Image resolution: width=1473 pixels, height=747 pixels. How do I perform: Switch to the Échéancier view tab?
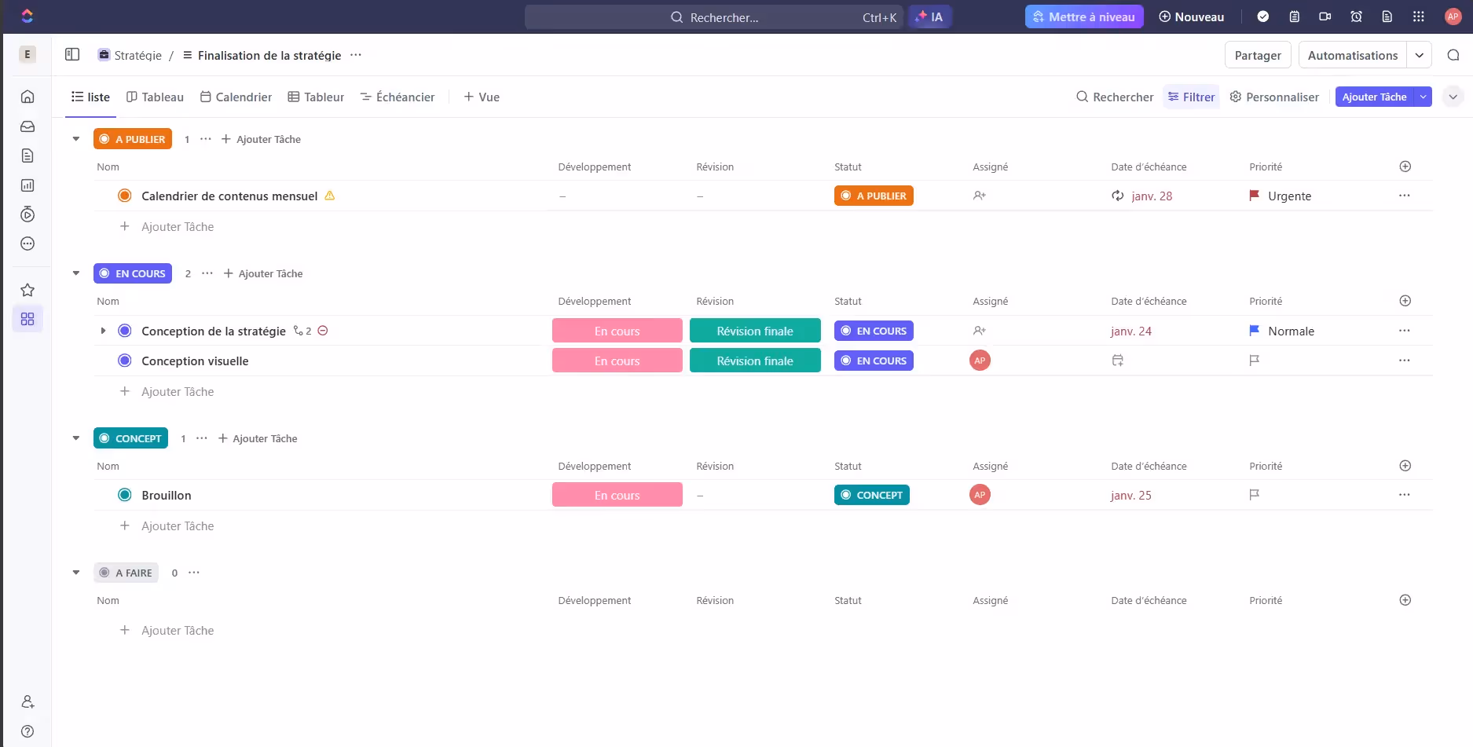point(397,97)
